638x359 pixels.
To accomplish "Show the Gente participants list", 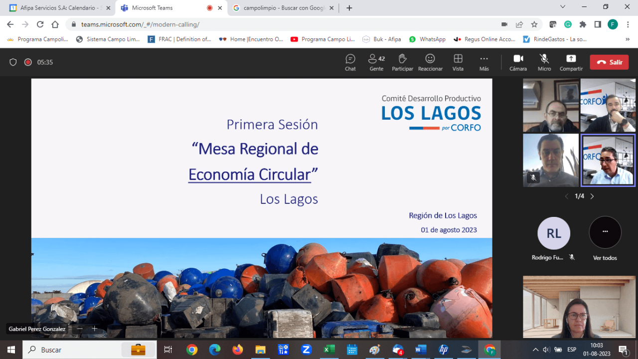I will coord(376,62).
